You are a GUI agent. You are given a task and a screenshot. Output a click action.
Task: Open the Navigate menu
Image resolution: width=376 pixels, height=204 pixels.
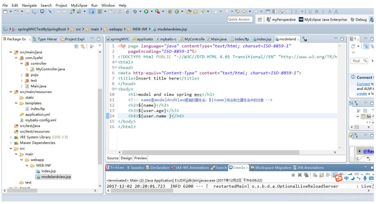click(29, 5)
